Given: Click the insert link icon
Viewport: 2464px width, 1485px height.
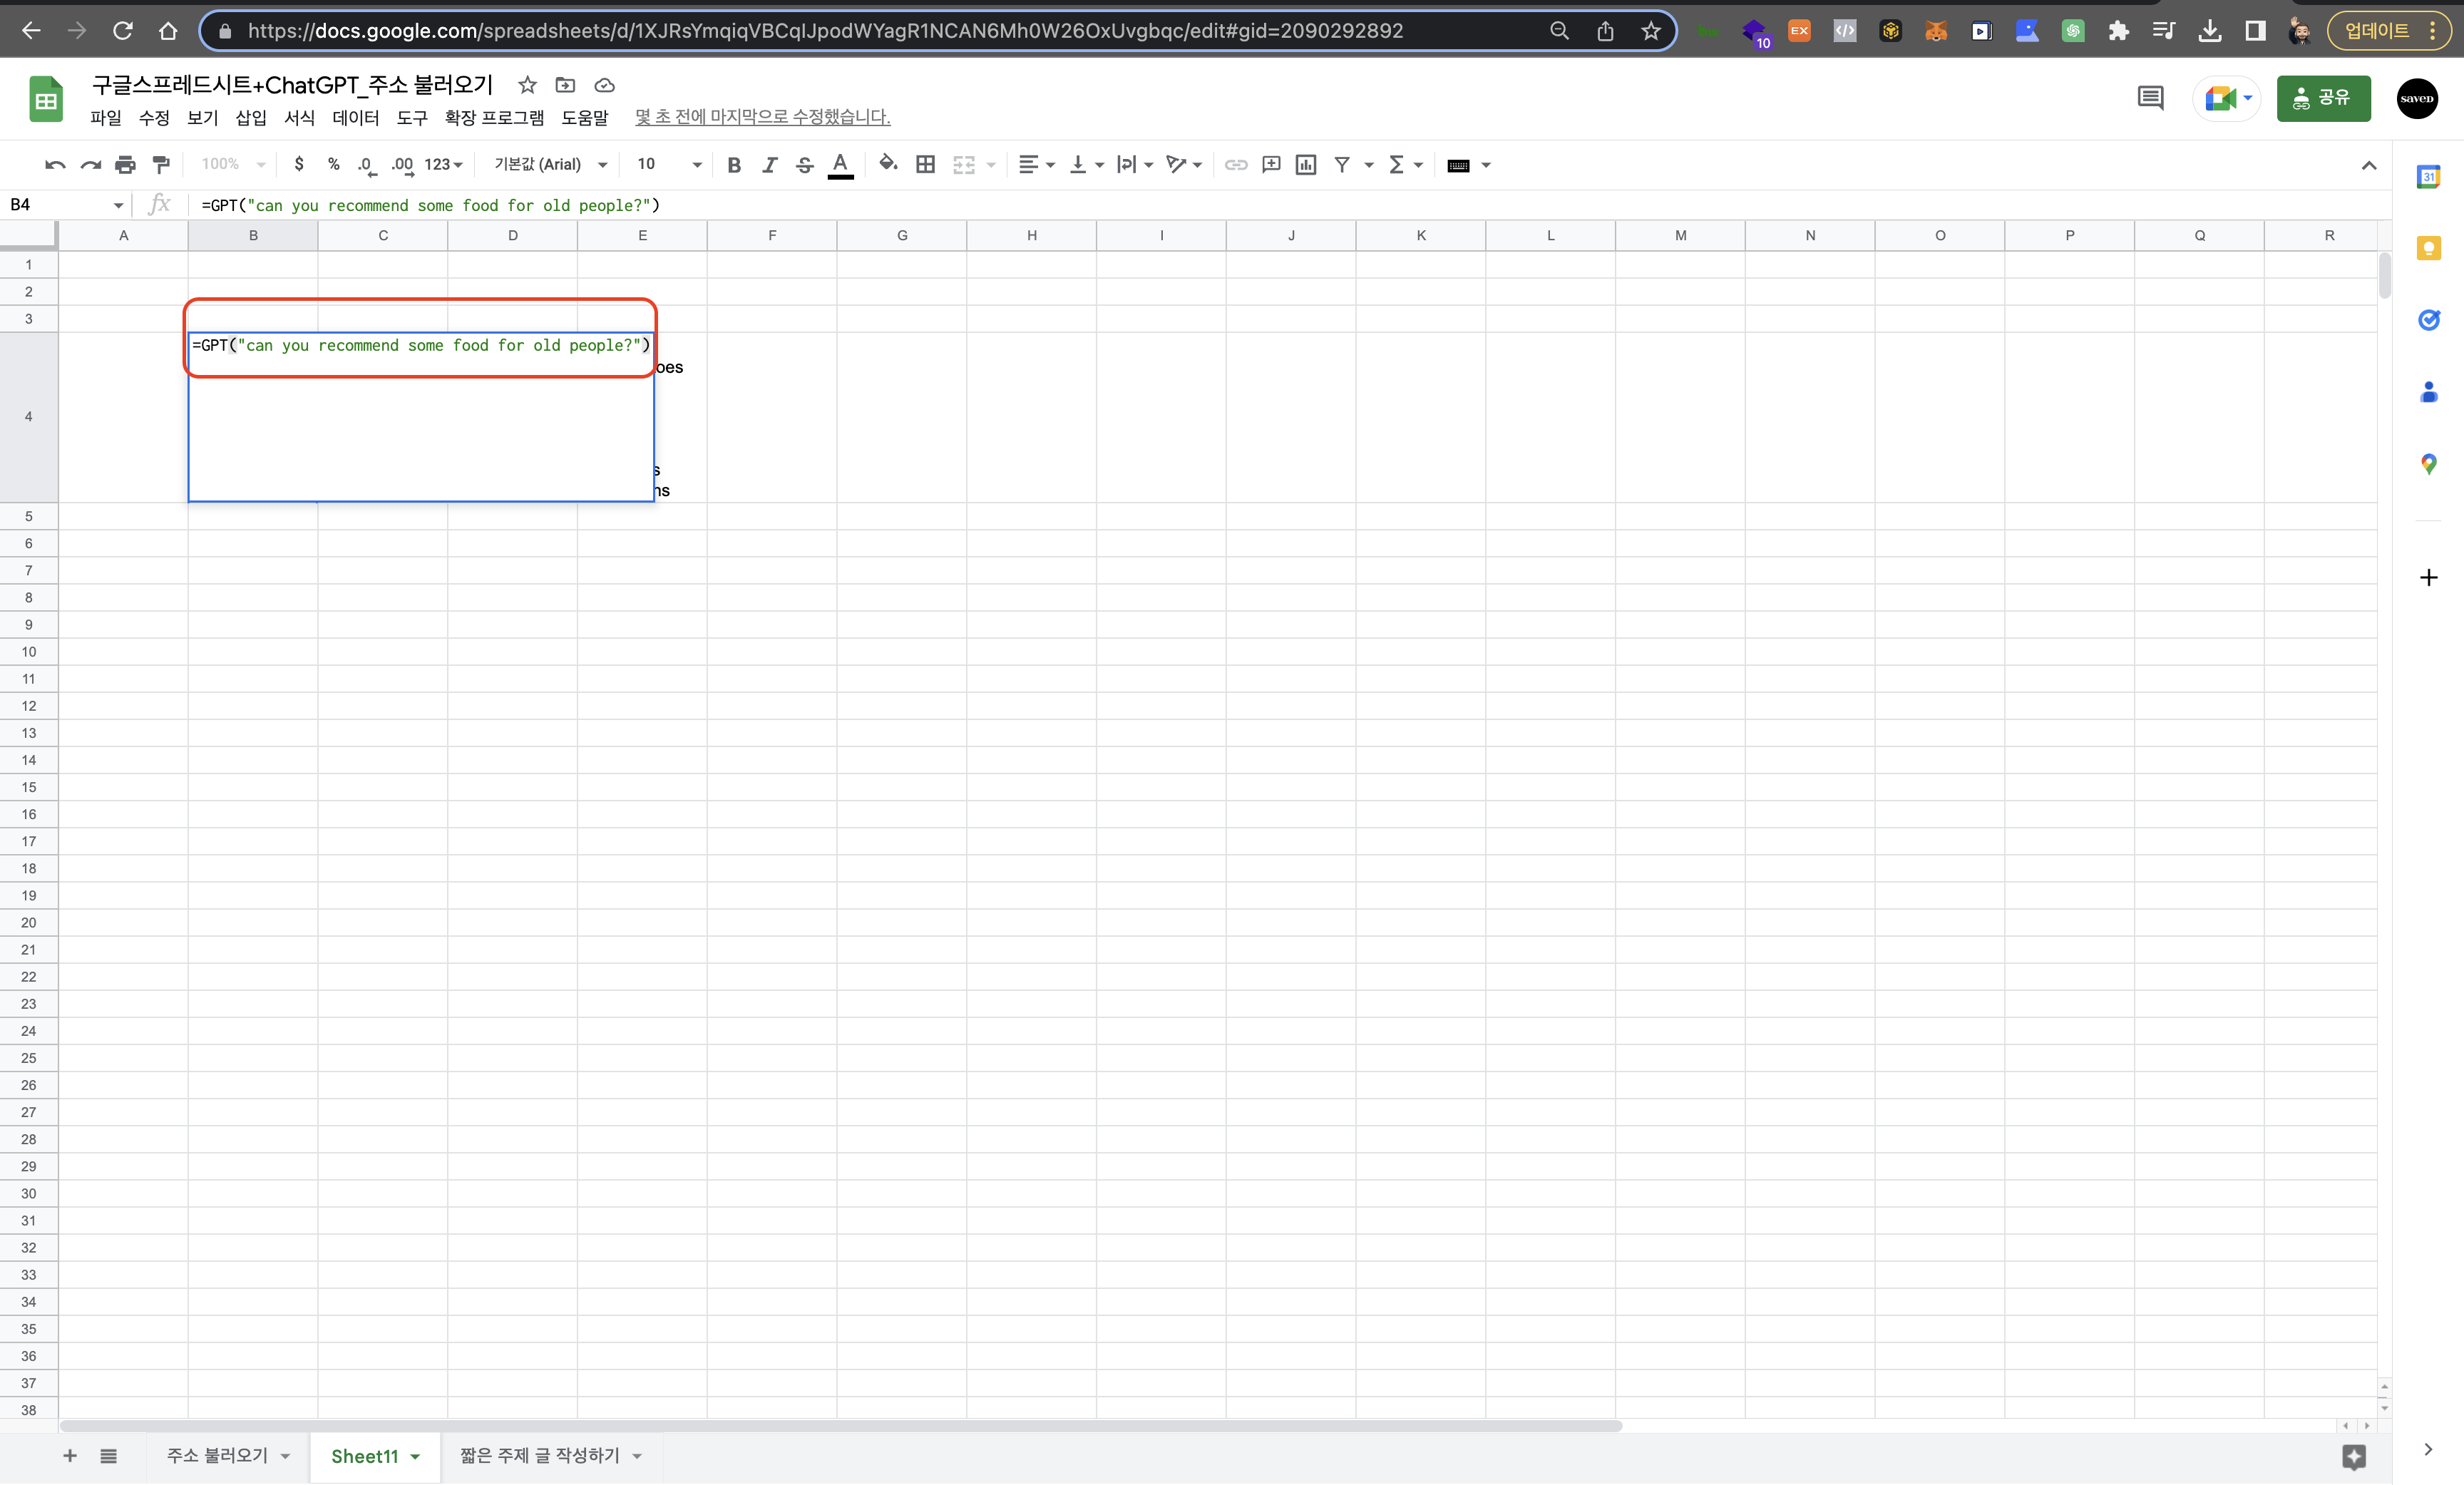Looking at the screenshot, I should [x=1236, y=165].
